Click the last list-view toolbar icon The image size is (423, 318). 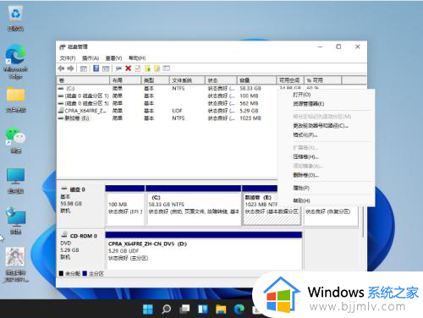[x=167, y=69]
